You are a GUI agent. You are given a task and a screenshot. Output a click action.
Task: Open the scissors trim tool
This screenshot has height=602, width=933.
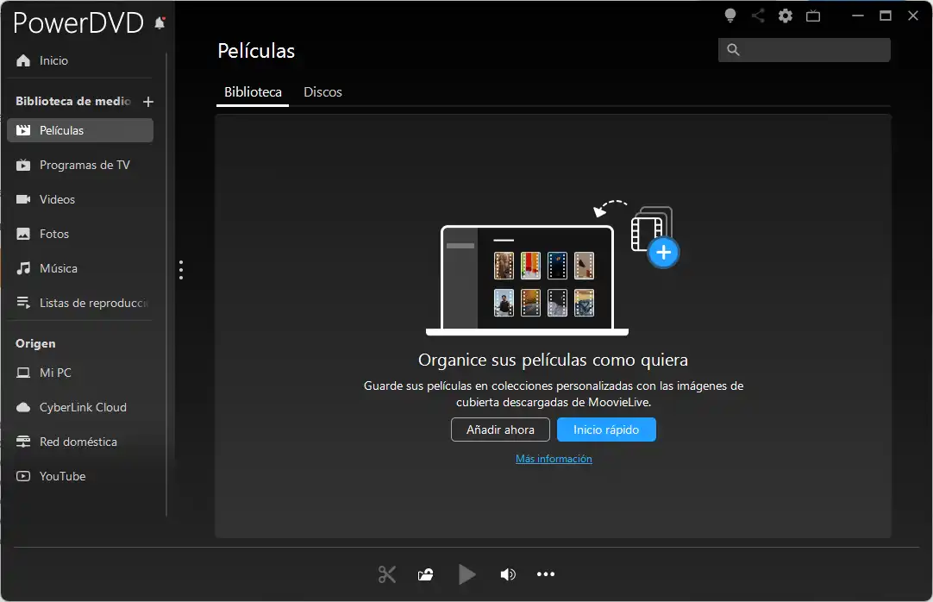coord(387,574)
